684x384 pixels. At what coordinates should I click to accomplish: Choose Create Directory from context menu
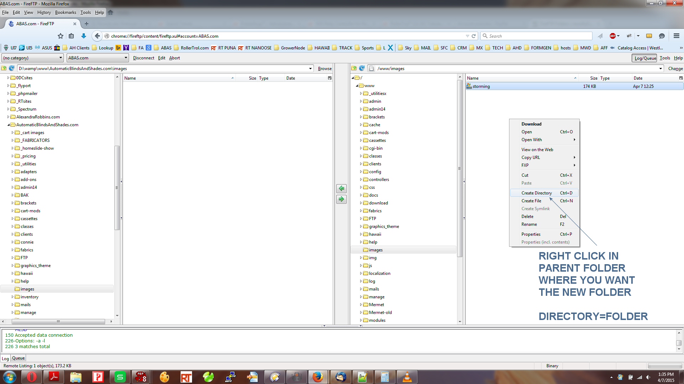tap(537, 193)
